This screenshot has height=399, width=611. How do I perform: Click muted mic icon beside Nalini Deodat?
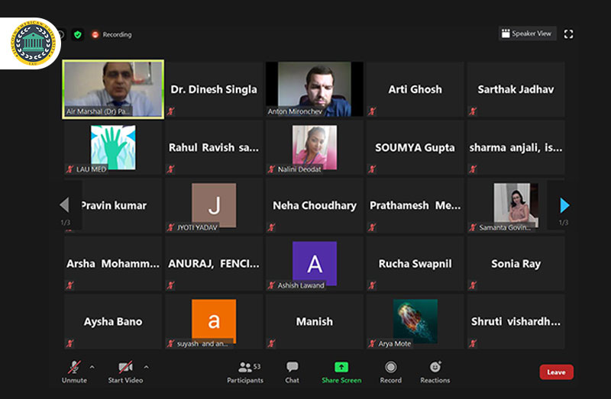tap(272, 169)
